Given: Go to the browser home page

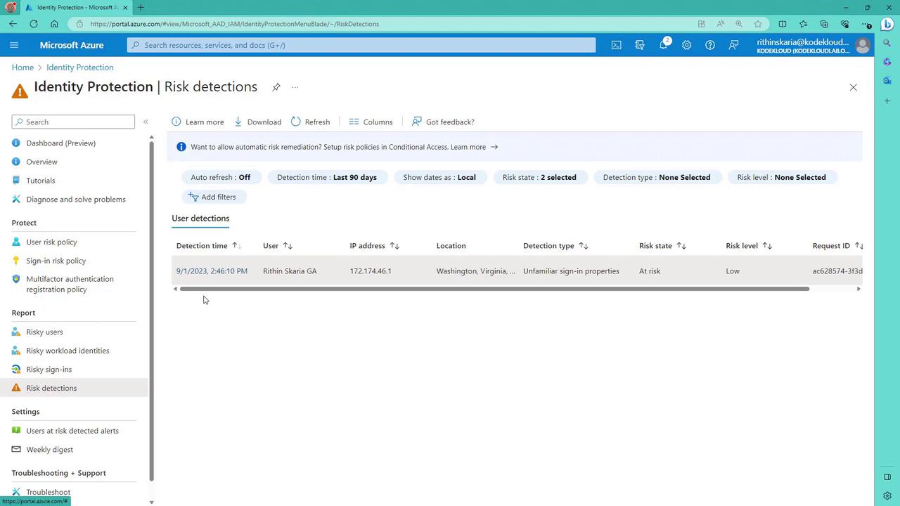Looking at the screenshot, I should [54, 24].
